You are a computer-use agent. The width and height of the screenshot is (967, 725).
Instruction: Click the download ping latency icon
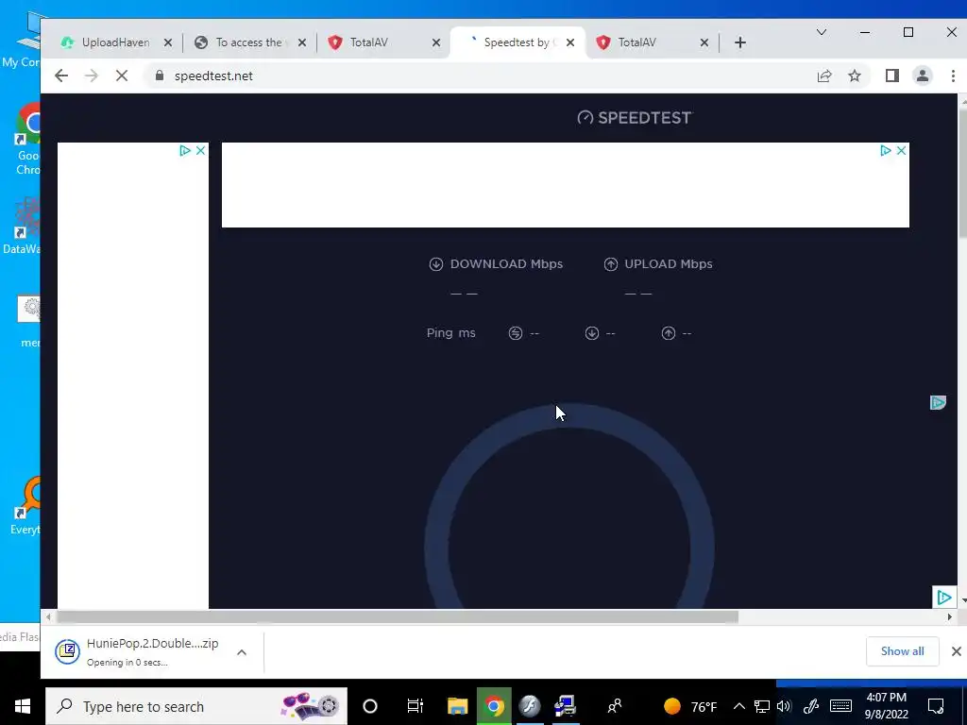[x=592, y=333]
